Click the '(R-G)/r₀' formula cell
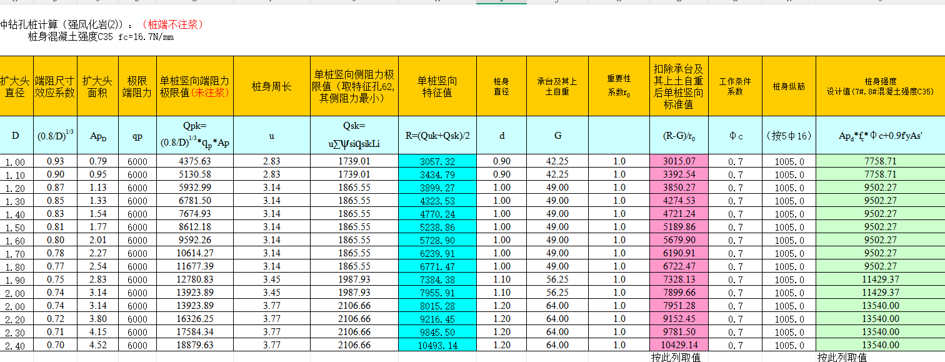This screenshot has height=362, width=945. tap(679, 135)
